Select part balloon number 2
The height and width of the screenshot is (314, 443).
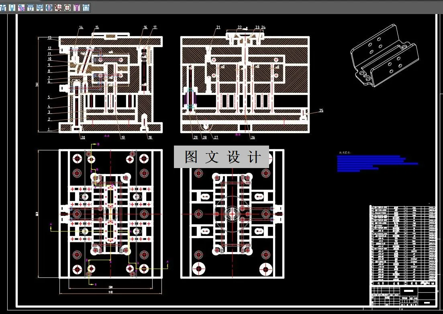pyautogui.click(x=49, y=119)
